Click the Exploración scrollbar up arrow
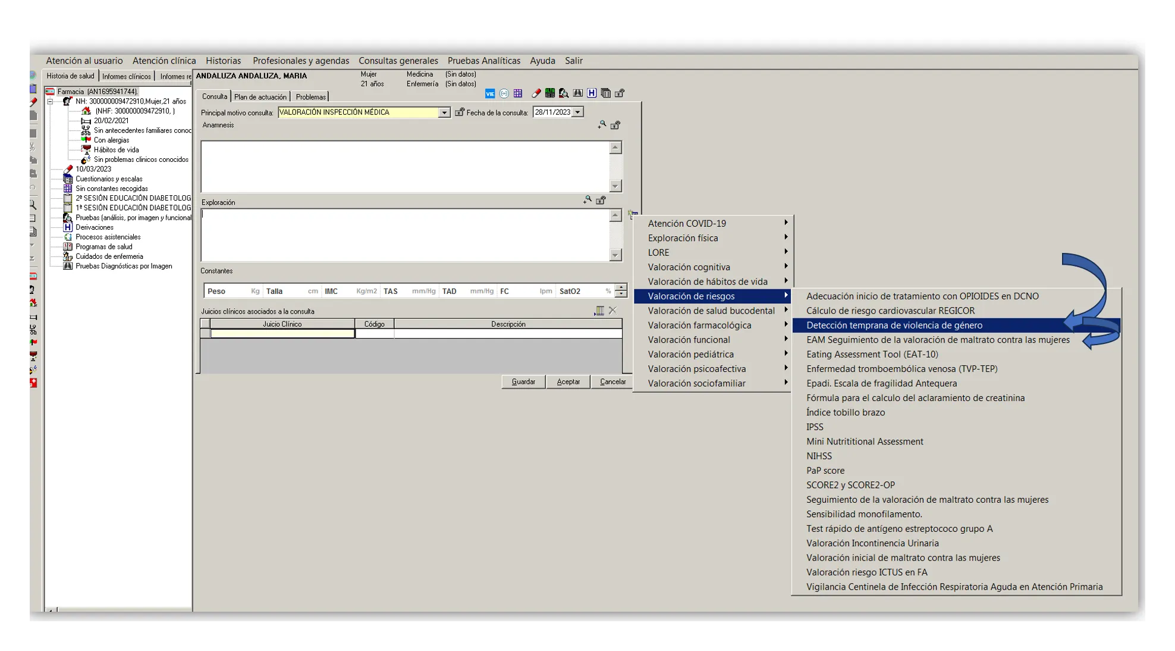Image resolution: width=1175 pixels, height=651 pixels. [615, 215]
